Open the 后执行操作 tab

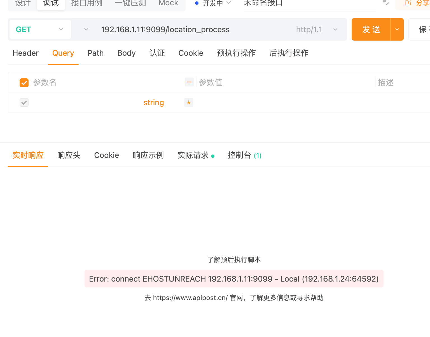[x=289, y=53]
